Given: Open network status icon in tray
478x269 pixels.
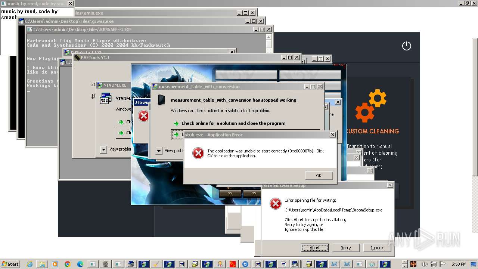Looking at the screenshot, I should [434, 264].
